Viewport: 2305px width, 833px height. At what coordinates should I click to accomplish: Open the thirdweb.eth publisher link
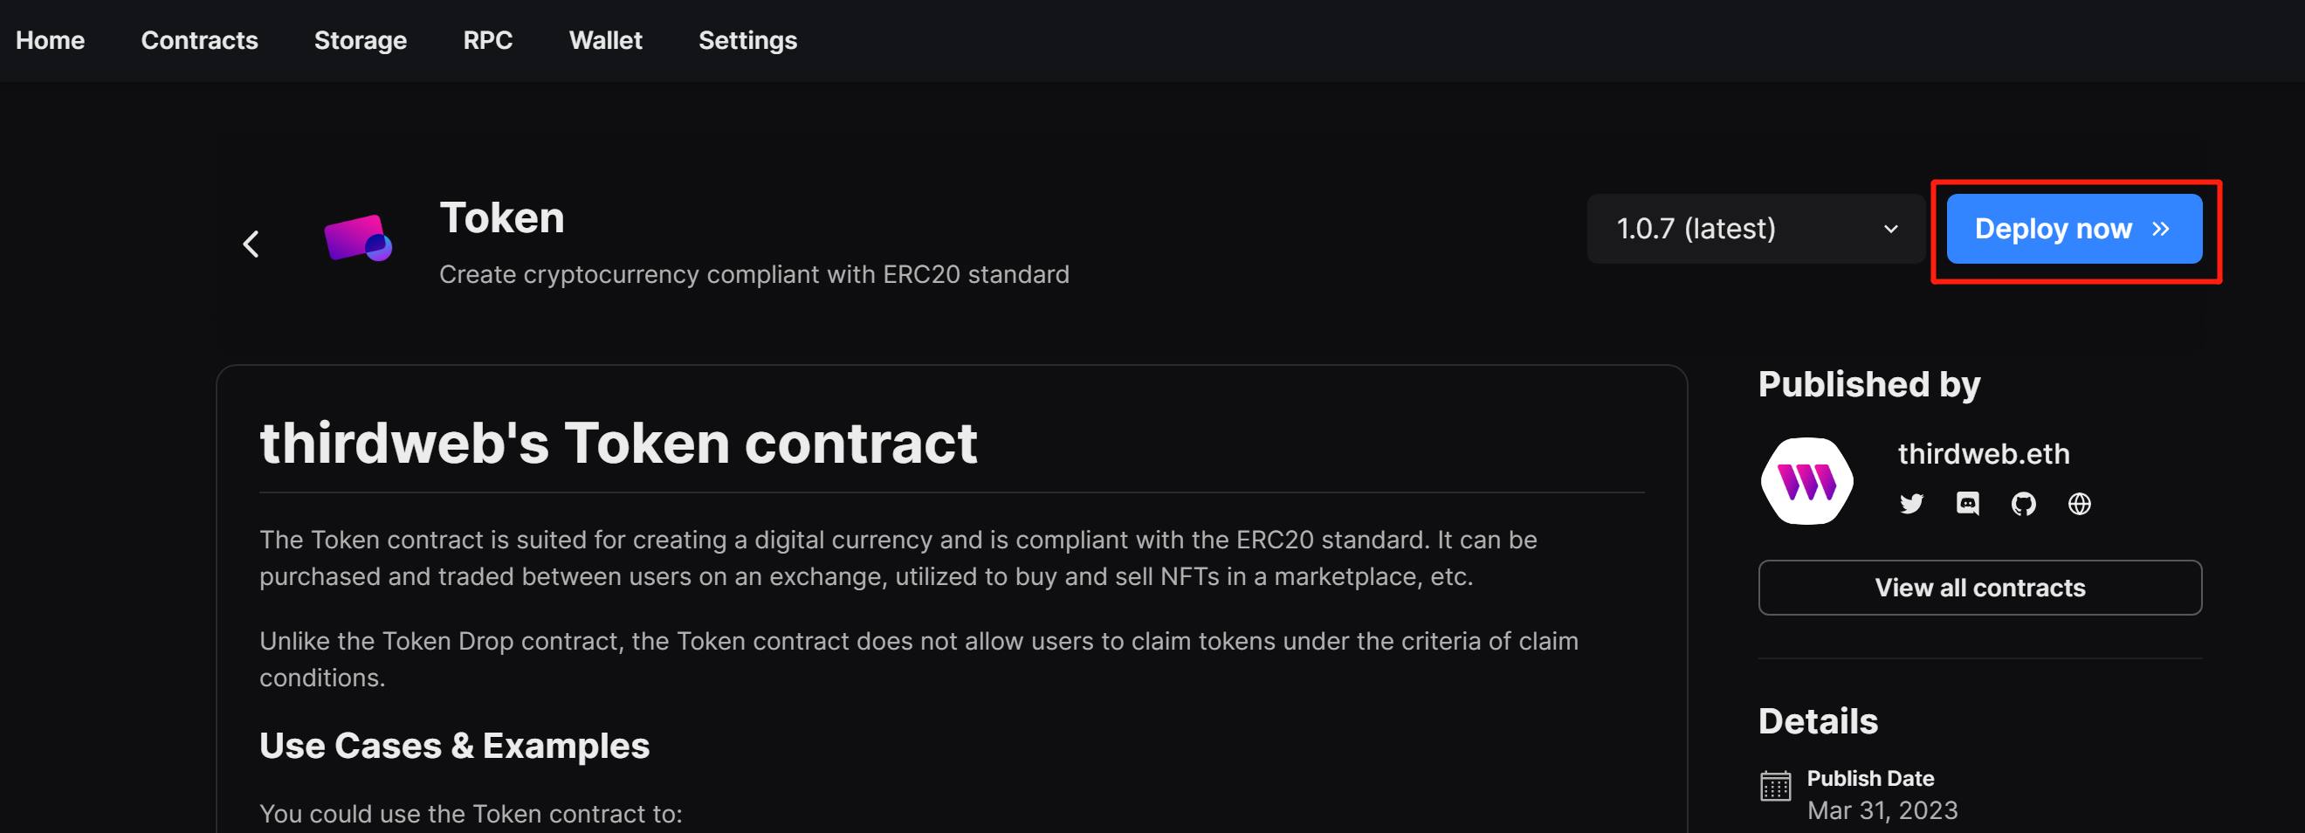coord(1984,454)
